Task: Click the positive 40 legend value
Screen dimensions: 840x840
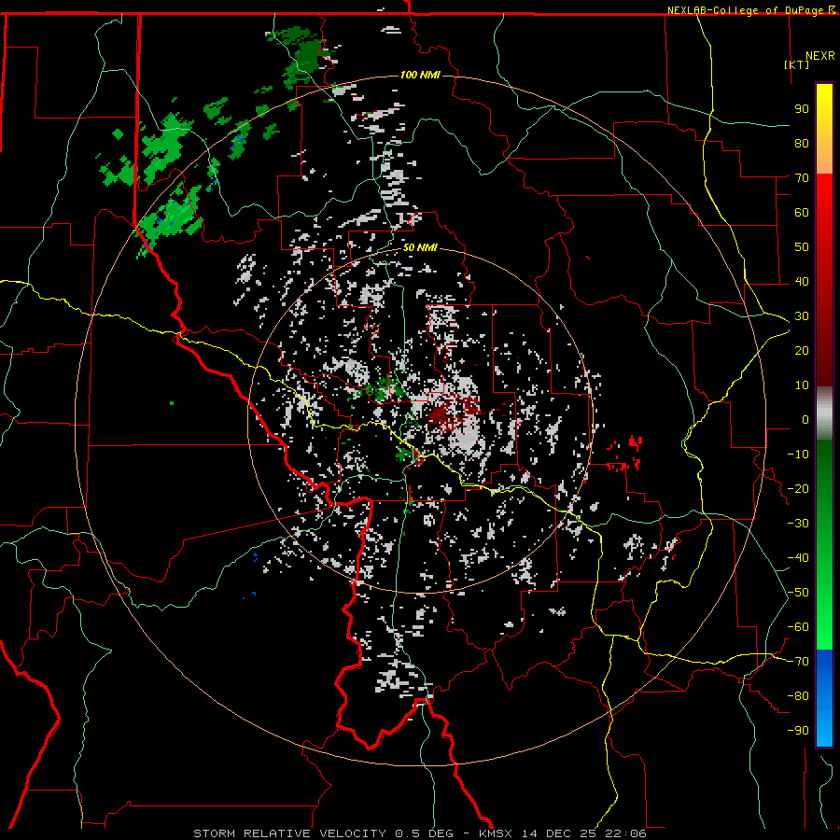Action: 802,281
